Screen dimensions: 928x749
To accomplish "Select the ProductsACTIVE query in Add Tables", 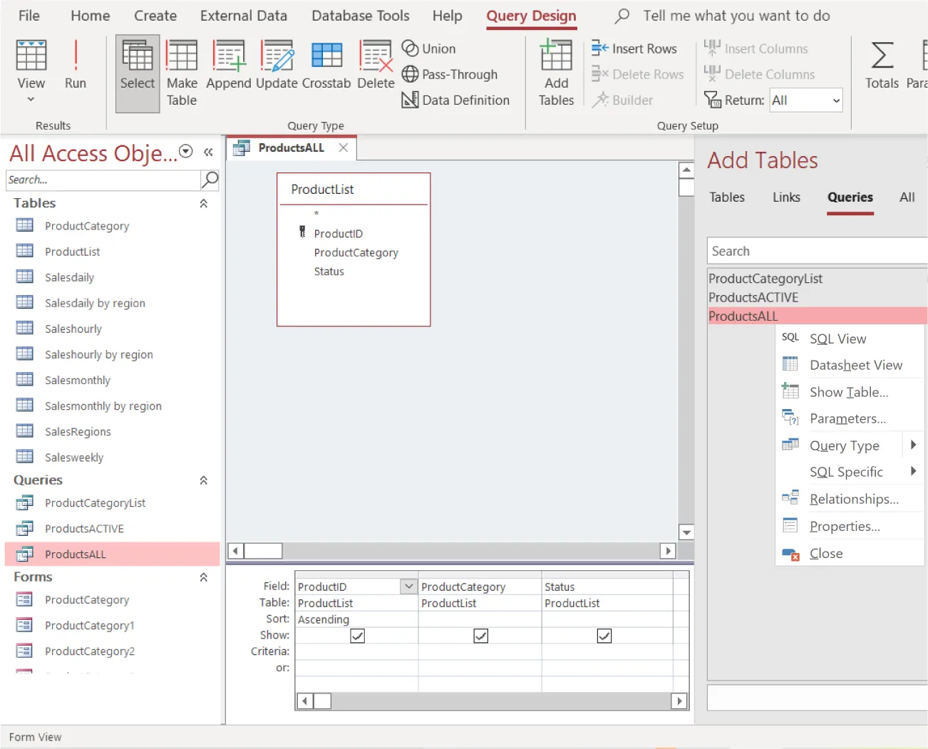I will point(753,297).
